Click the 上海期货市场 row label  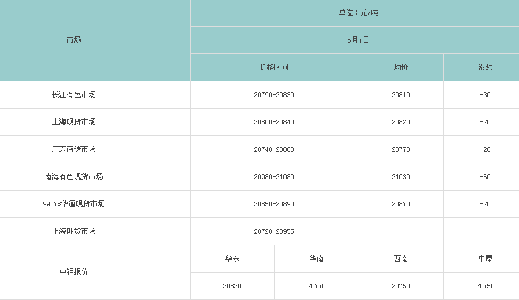(73, 231)
